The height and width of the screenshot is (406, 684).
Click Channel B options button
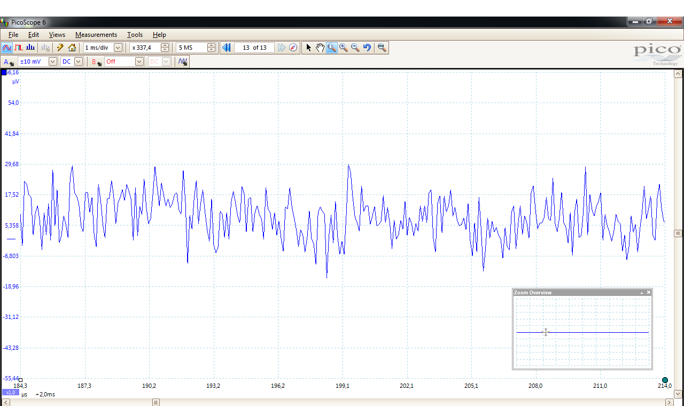click(96, 62)
